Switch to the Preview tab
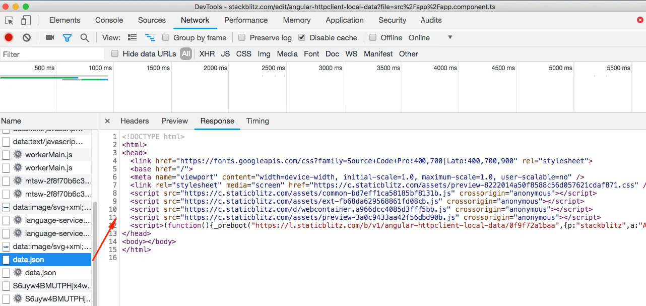The image size is (646, 306). click(174, 121)
